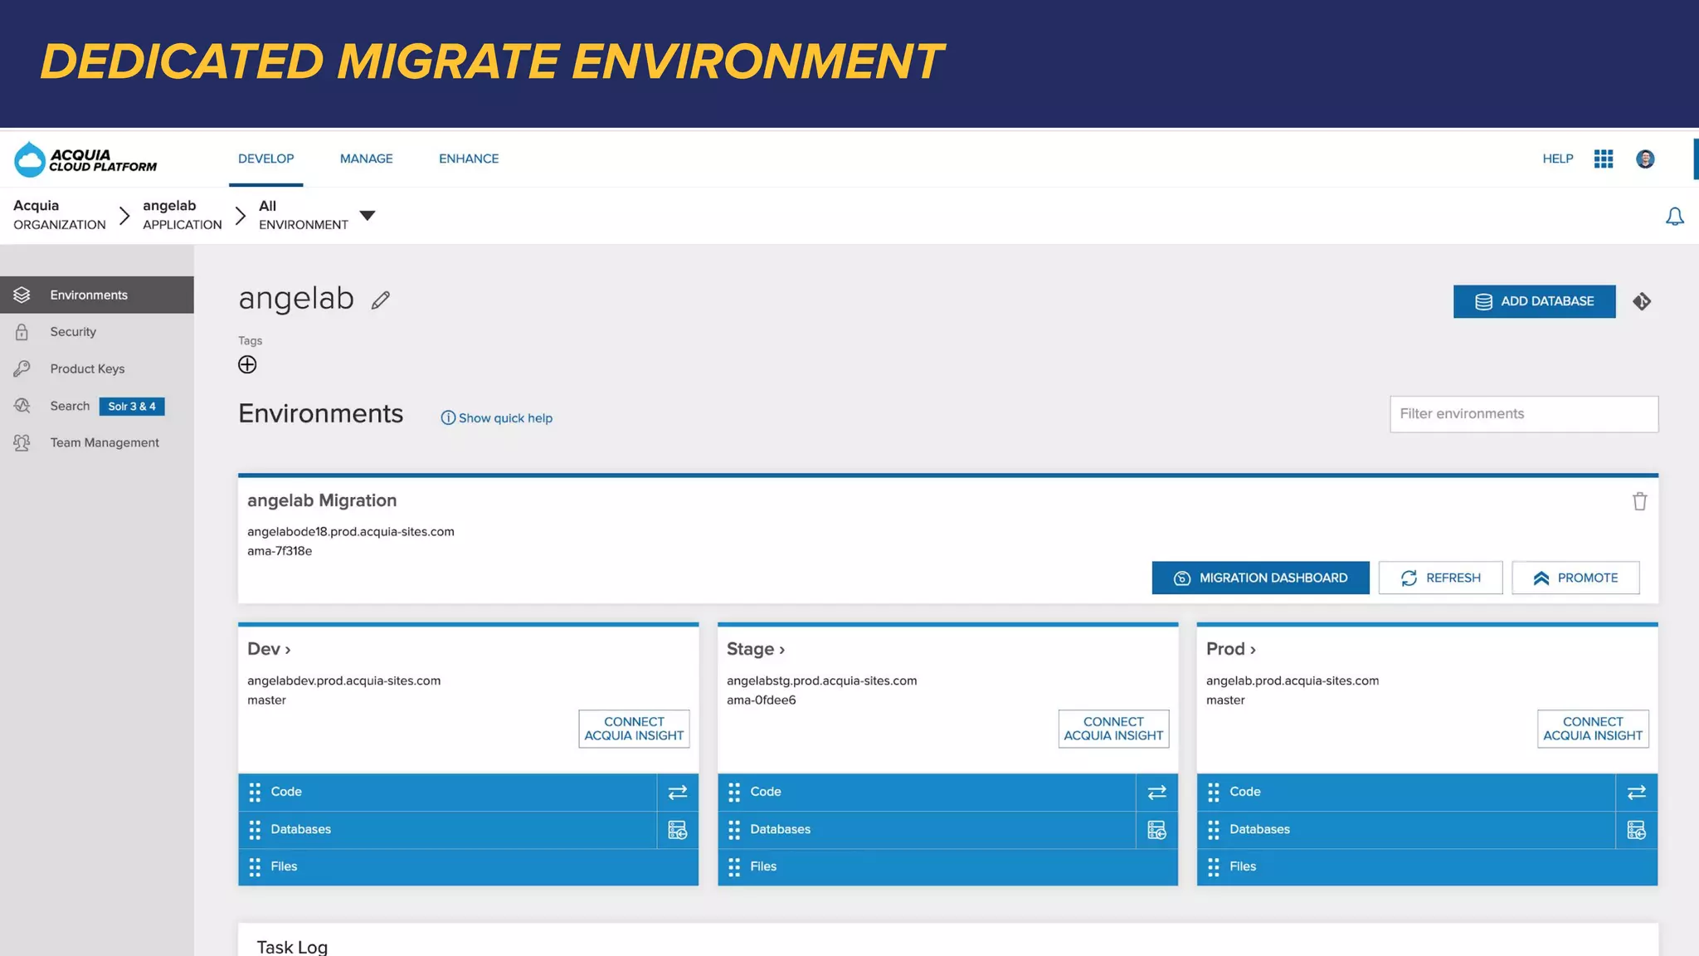Switch to the Develop tab
The width and height of the screenshot is (1699, 956).
point(266,159)
